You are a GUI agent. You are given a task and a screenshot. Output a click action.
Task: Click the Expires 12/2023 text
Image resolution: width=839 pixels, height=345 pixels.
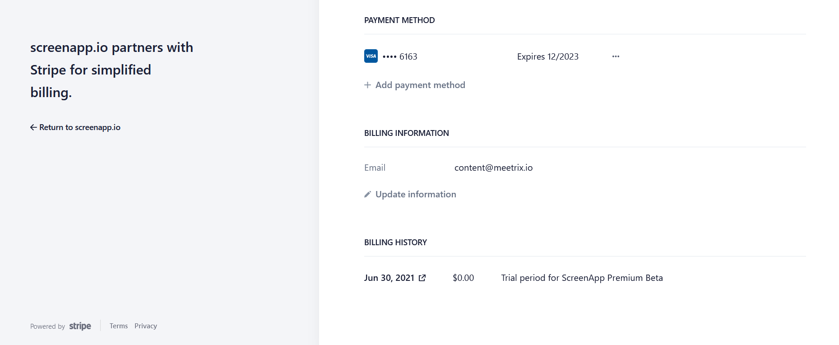click(x=547, y=56)
